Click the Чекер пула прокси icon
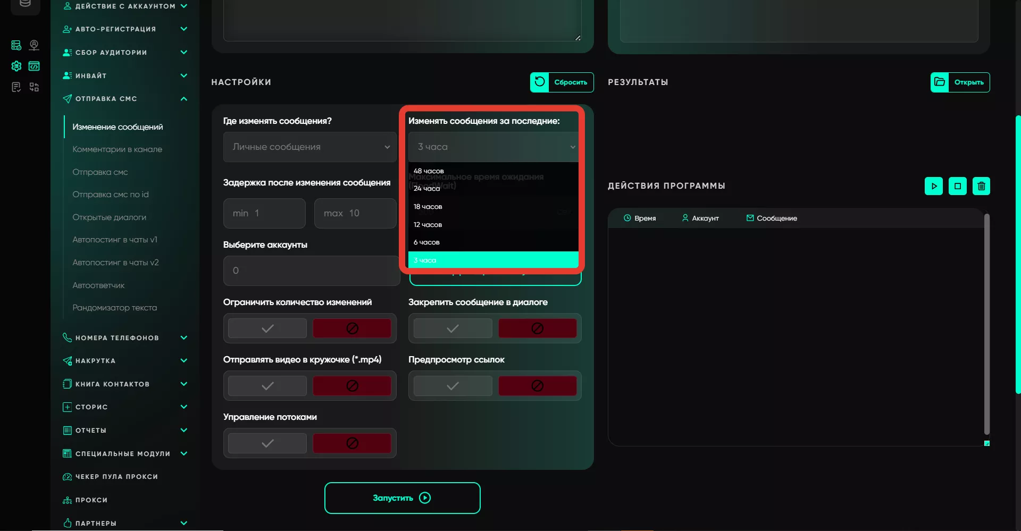Image resolution: width=1021 pixels, height=531 pixels. tap(67, 477)
